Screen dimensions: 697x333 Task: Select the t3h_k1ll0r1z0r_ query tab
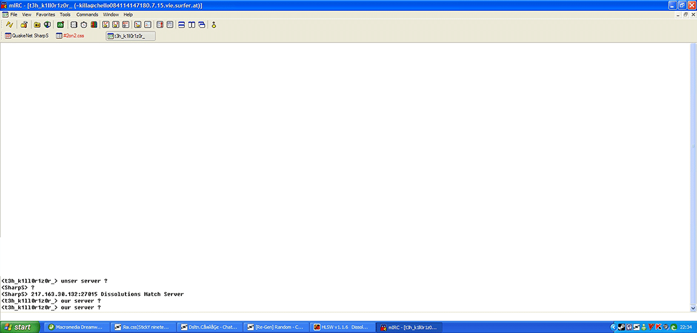(130, 36)
